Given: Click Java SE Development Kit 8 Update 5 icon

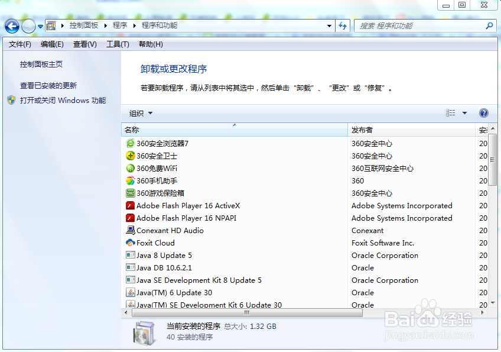Looking at the screenshot, I should click(131, 280).
